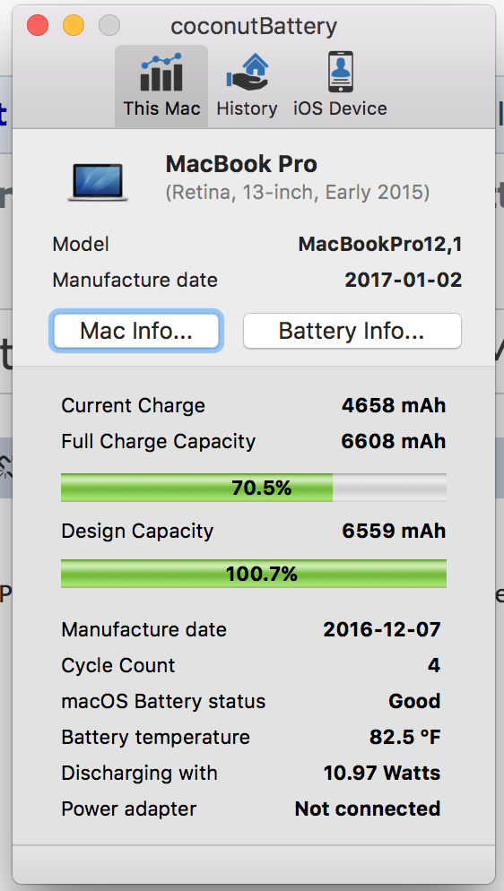Minimize the window using yellow button
This screenshot has width=504, height=891.
(74, 26)
